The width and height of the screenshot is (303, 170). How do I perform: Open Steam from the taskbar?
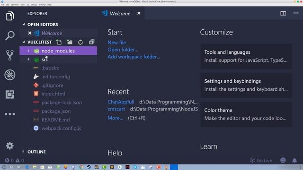click(x=89, y=167)
